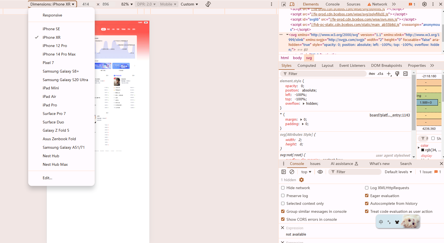Click the issues counter badge in toolbar

point(412,4)
